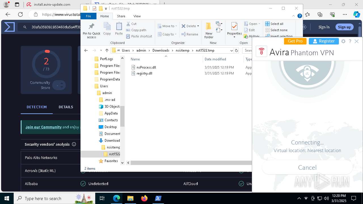Select the Contacts folder in tree
This screenshot has width=363, height=204.
pos(111,120)
